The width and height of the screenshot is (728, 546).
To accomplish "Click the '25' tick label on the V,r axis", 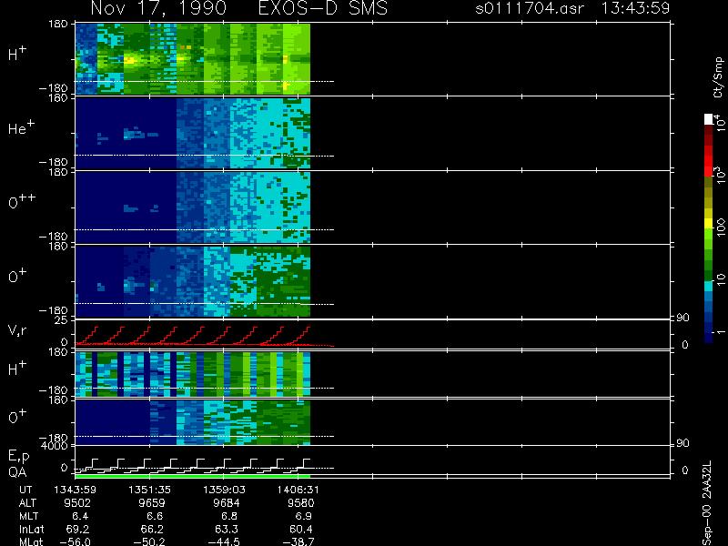I will tap(61, 320).
